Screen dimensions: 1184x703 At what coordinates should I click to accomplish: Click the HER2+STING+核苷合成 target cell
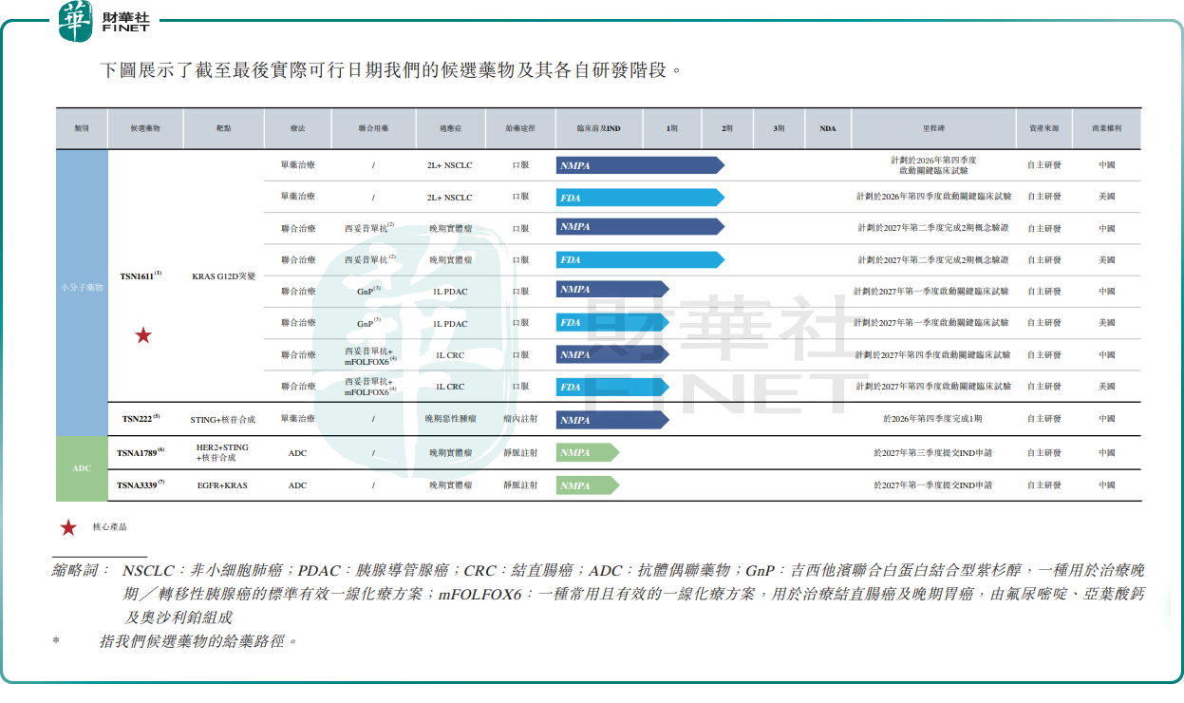tap(223, 452)
